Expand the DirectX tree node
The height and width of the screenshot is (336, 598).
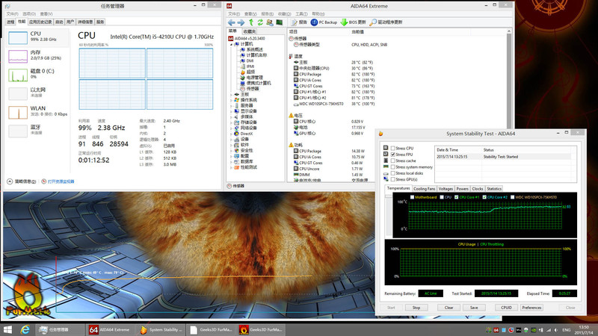232,133
